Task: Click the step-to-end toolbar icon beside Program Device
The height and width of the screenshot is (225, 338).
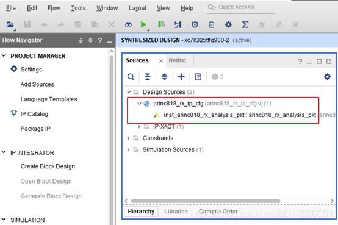Action: tap(178, 24)
